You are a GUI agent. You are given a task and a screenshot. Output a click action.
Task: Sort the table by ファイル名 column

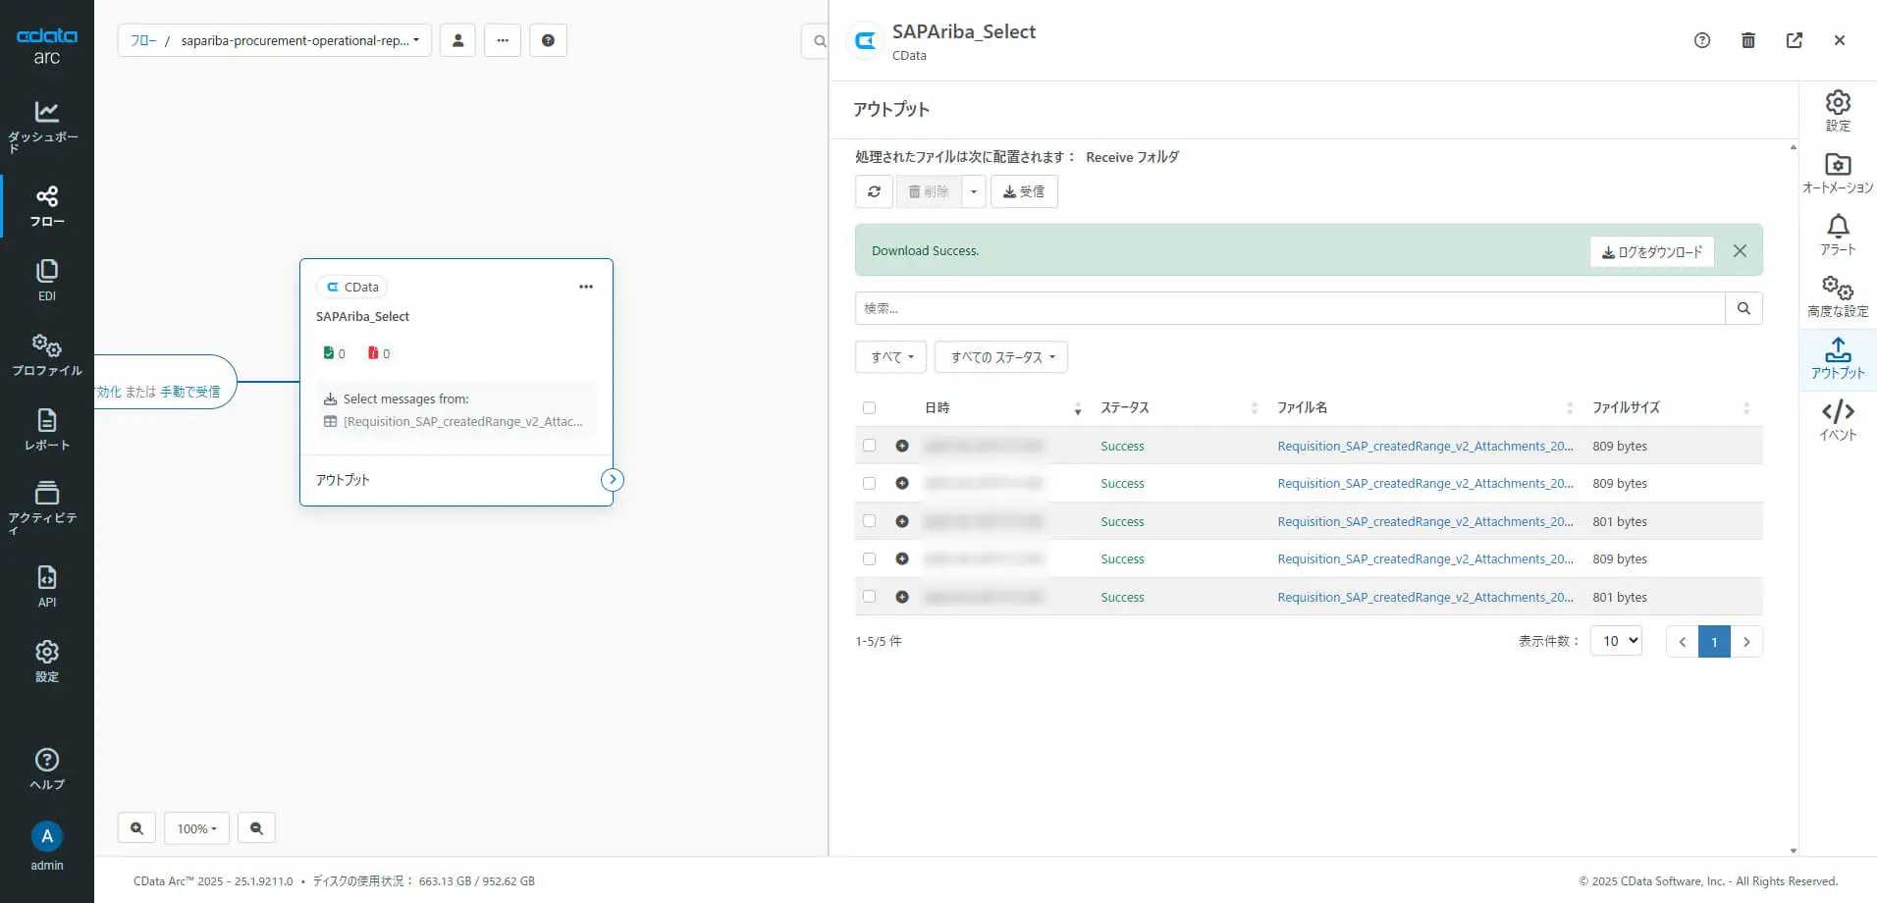[1425, 407]
